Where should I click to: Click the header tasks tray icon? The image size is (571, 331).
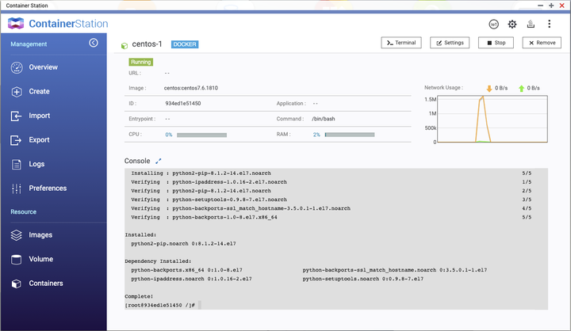[x=531, y=24]
